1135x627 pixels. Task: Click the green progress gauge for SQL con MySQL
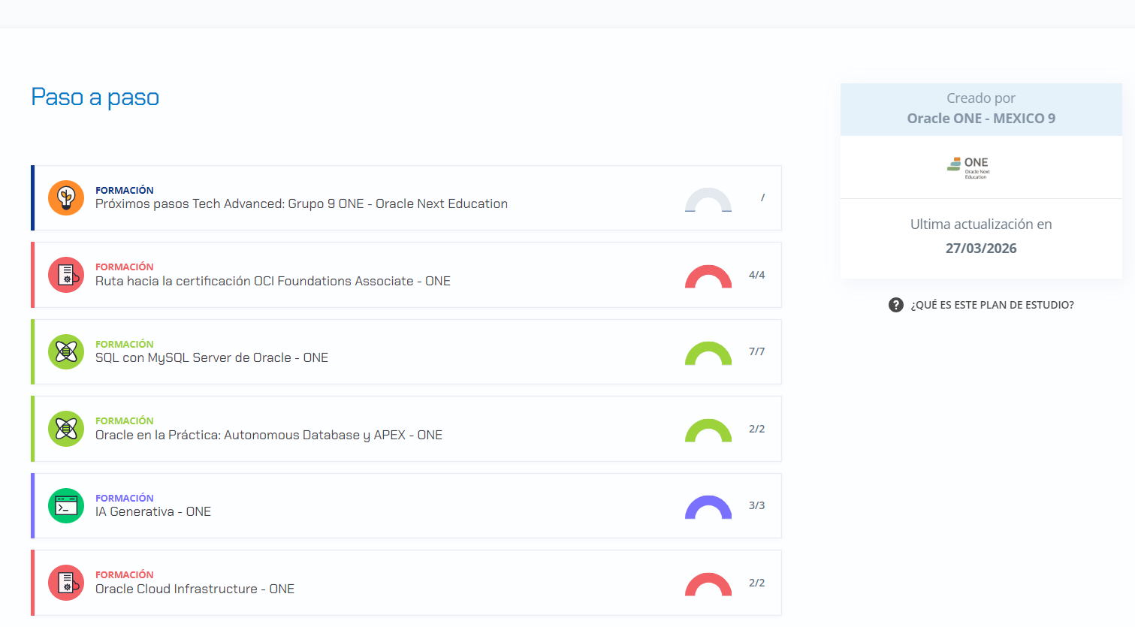[x=708, y=354]
